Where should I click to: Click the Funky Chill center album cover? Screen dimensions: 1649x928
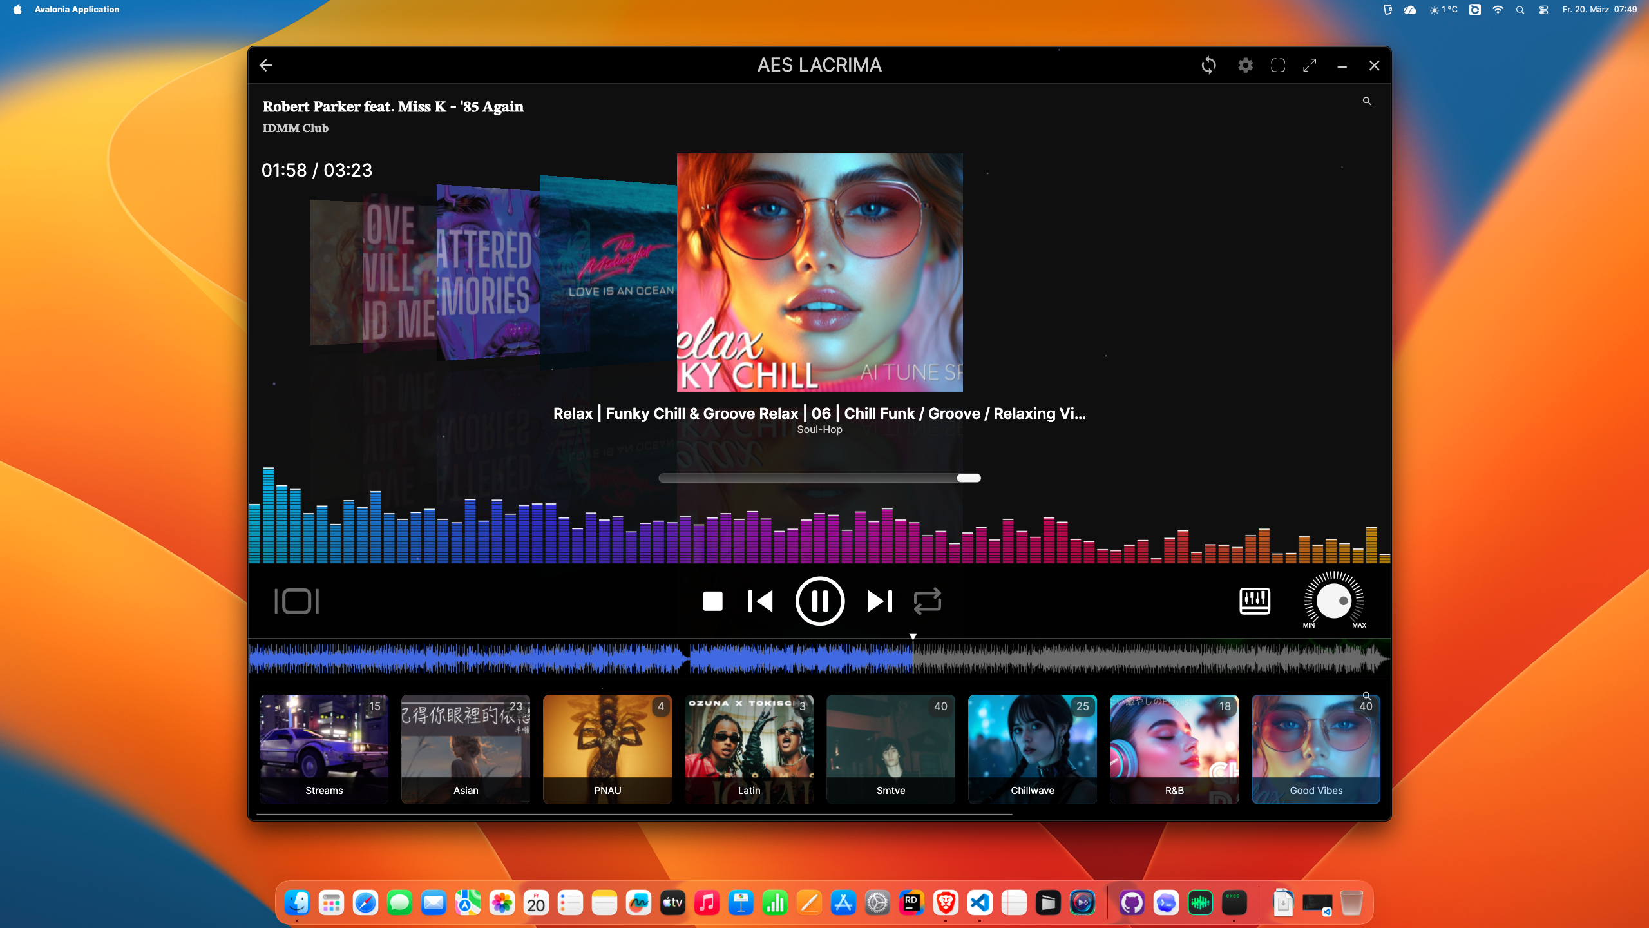pos(819,272)
